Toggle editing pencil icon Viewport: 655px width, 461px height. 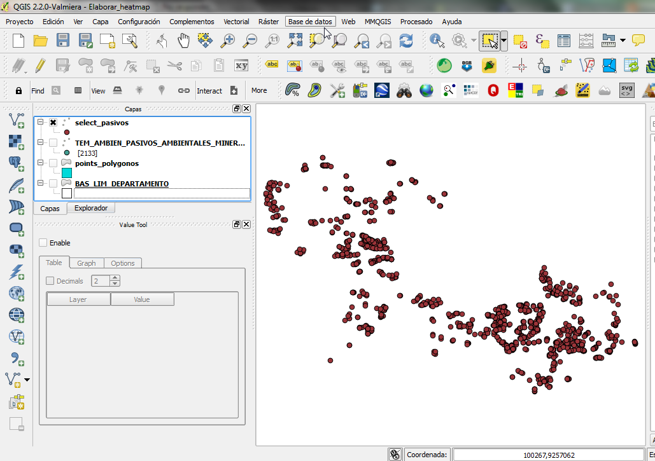point(41,66)
